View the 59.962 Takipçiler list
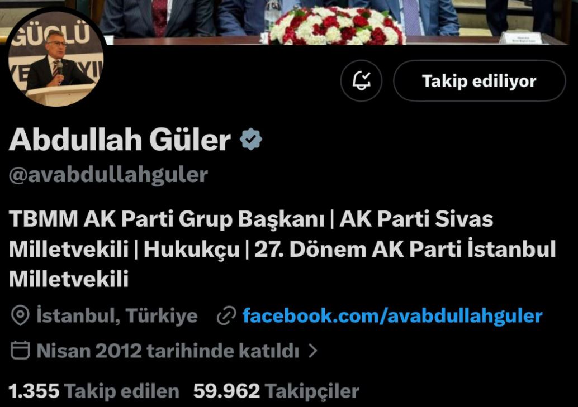578x407 pixels. [276, 391]
